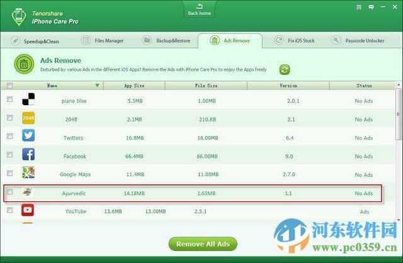403x263 pixels.
Task: Open the feedback chat bubble icon
Action: coord(371,7)
